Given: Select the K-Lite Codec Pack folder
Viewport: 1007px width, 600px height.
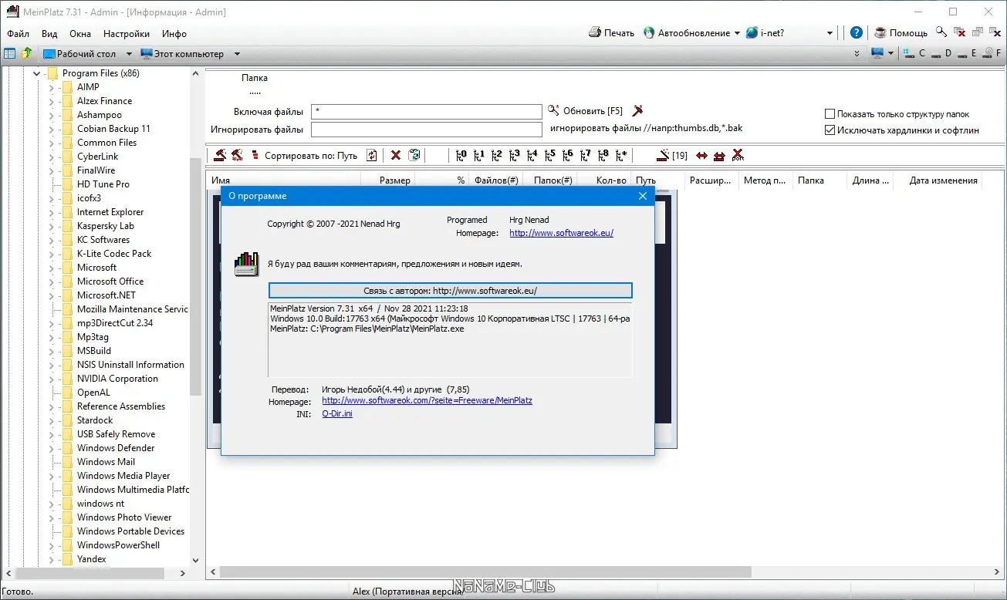Looking at the screenshot, I should [x=114, y=254].
